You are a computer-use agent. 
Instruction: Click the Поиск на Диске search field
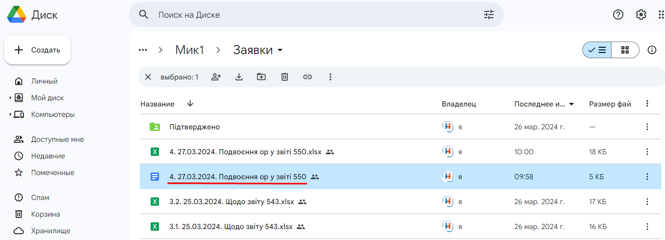pos(312,15)
